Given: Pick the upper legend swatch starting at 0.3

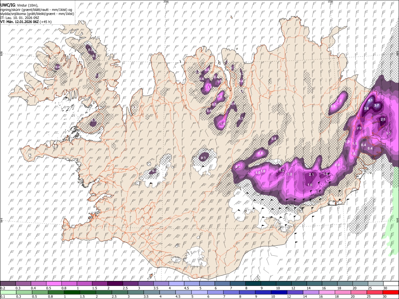Looking at the screenshot, I should pyautogui.click(x=23, y=283).
